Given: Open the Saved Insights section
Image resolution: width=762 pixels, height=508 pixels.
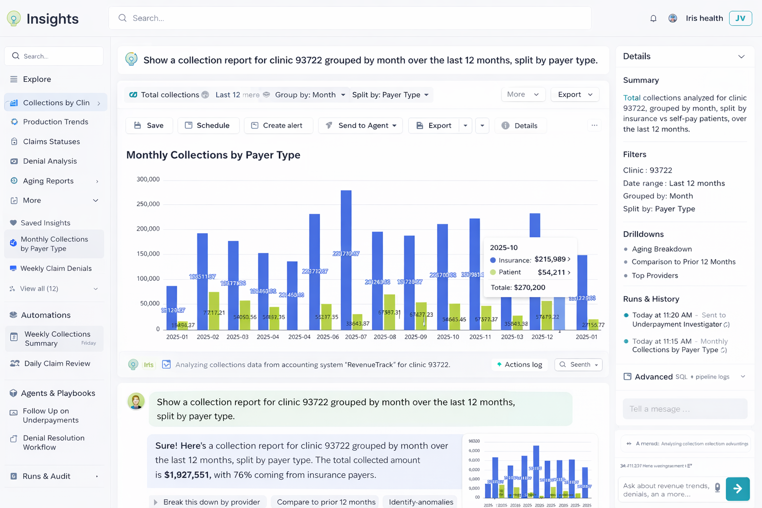Looking at the screenshot, I should pyautogui.click(x=46, y=223).
